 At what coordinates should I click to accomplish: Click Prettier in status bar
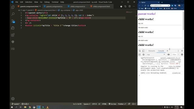pyautogui.click(x=122, y=104)
